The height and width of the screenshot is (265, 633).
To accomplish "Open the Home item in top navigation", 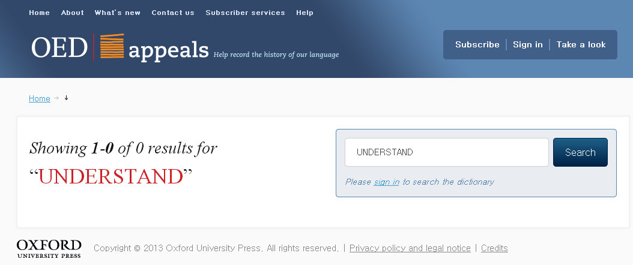I will coord(39,13).
